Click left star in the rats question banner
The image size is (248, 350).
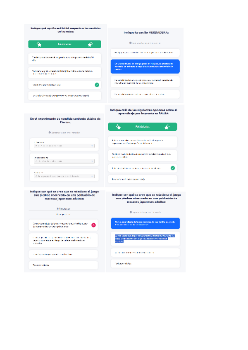point(39,44)
